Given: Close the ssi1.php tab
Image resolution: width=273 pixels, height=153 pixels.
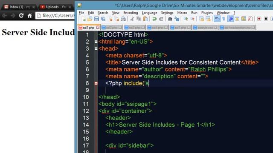Looking at the screenshot, I should point(98,27).
